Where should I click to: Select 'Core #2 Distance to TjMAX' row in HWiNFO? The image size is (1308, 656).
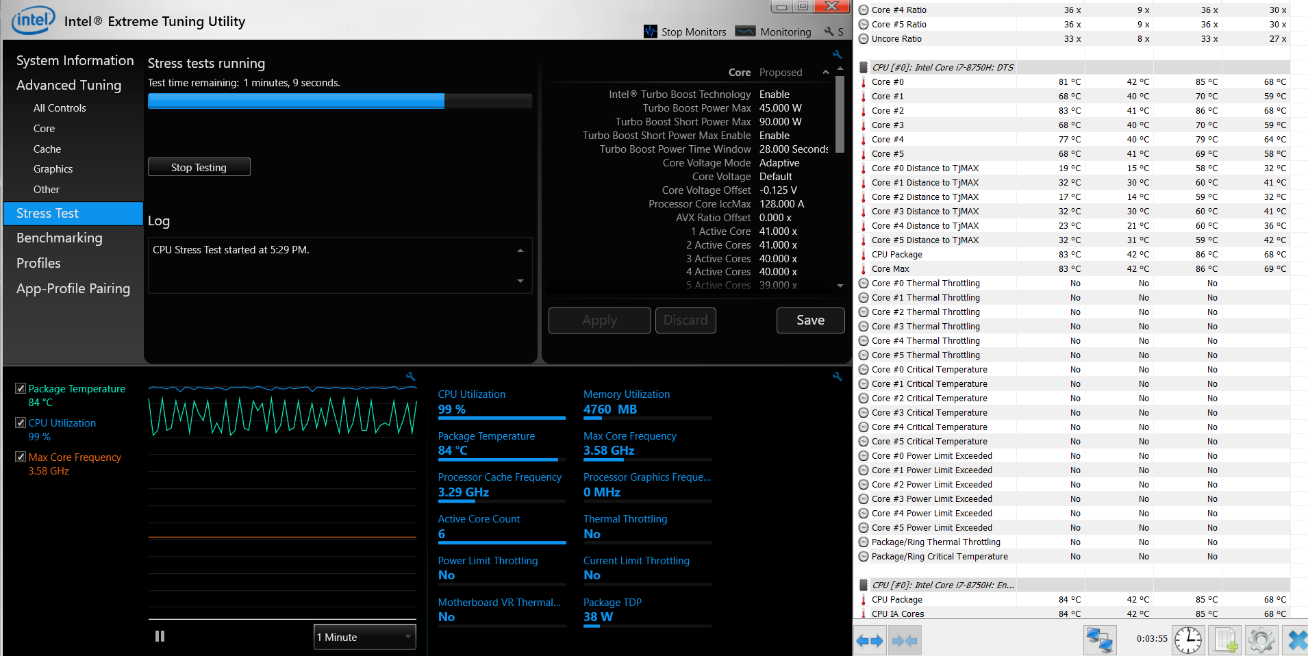(1072, 197)
